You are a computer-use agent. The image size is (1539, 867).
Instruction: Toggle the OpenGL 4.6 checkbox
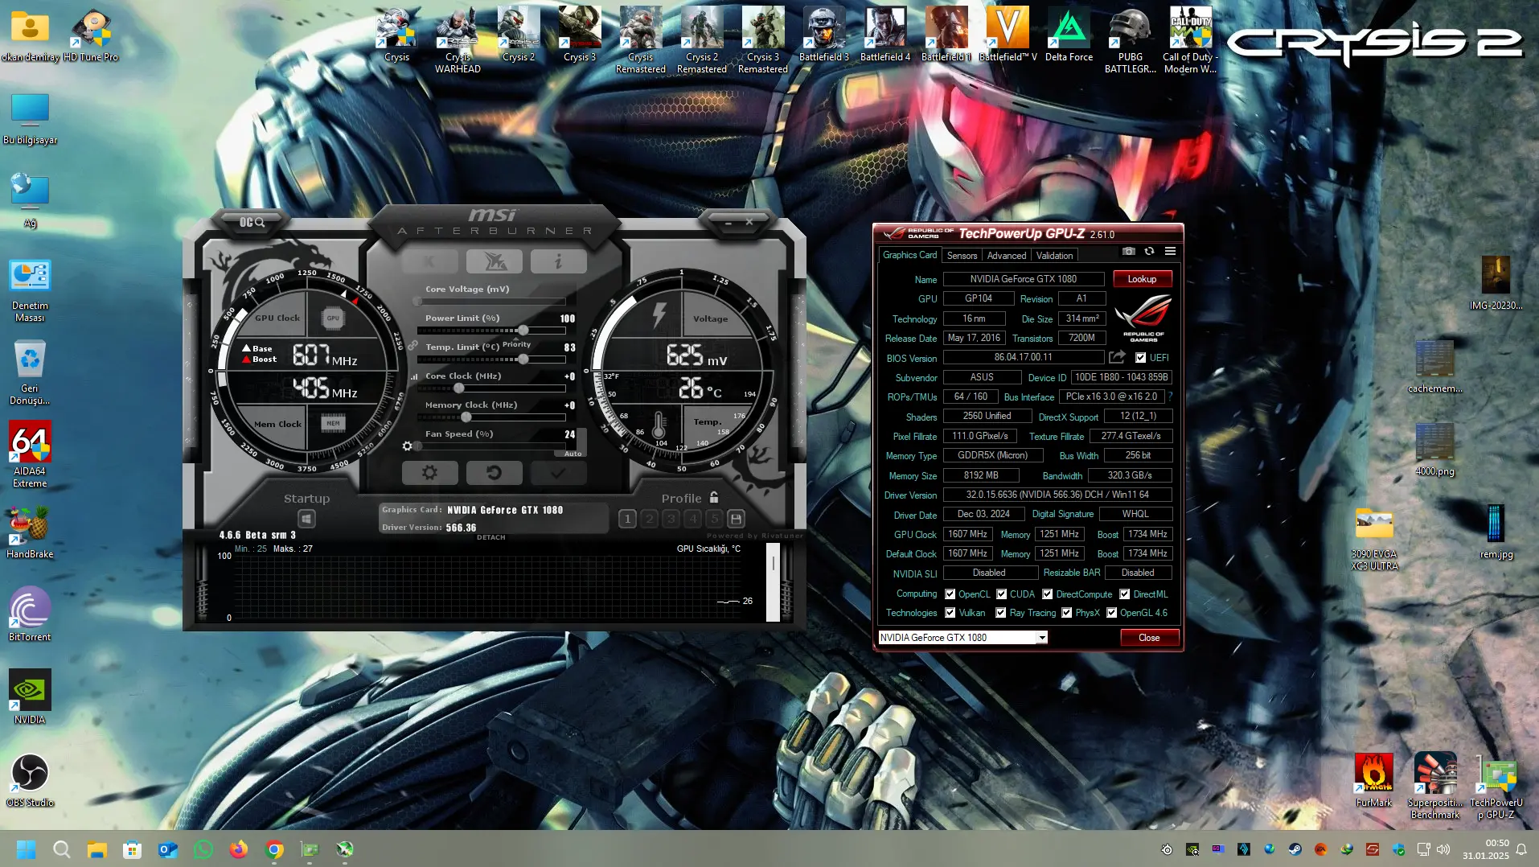point(1111,613)
